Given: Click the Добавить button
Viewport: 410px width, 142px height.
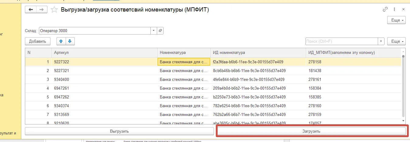Looking at the screenshot, I should 38,41.
